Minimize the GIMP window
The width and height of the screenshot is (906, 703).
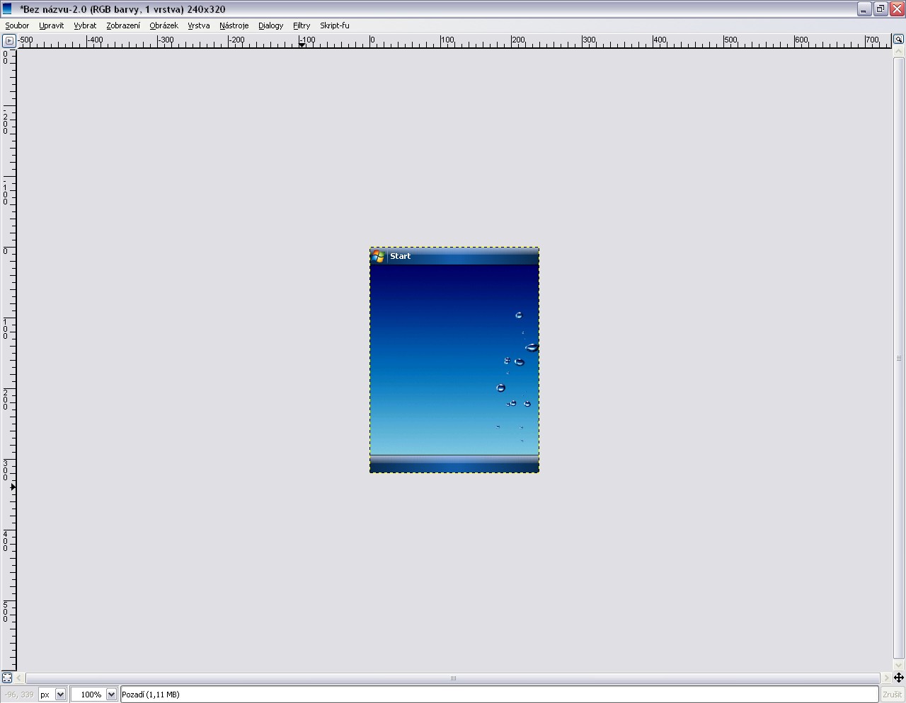pos(864,9)
